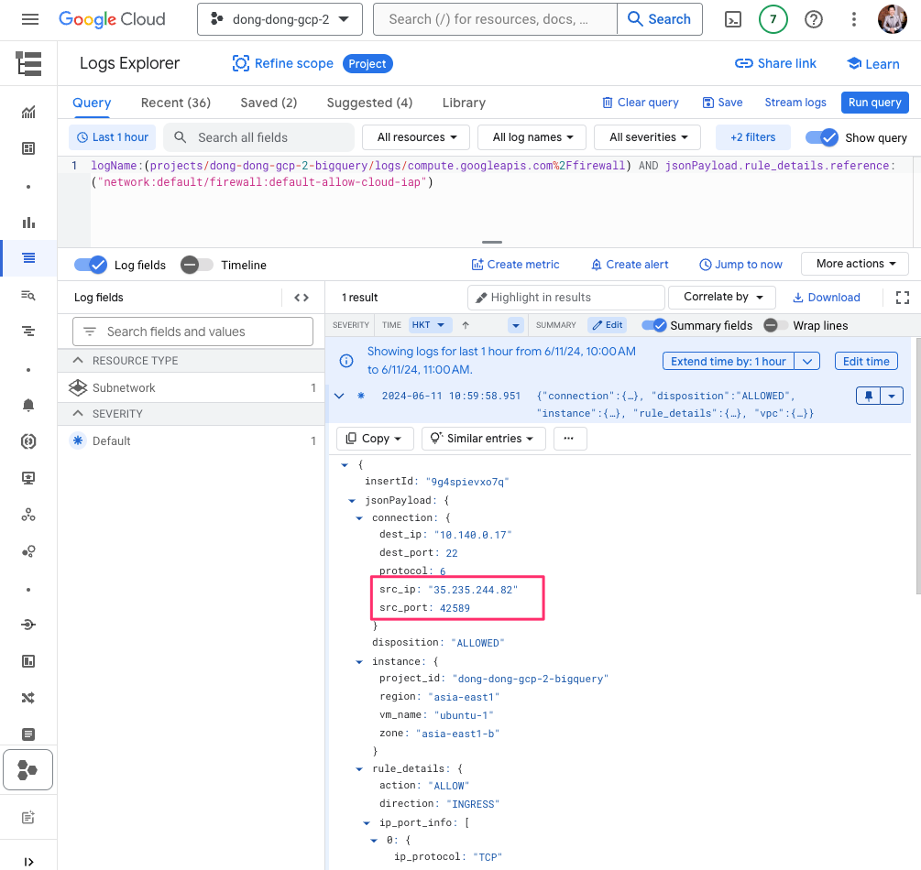Open Cloud Shell terminal icon

pyautogui.click(x=733, y=19)
